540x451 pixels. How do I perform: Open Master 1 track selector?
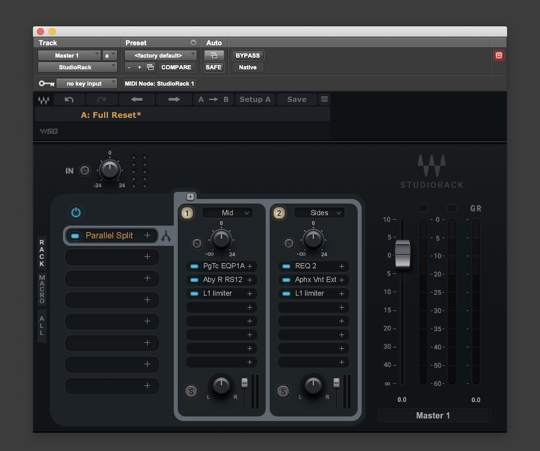point(70,56)
